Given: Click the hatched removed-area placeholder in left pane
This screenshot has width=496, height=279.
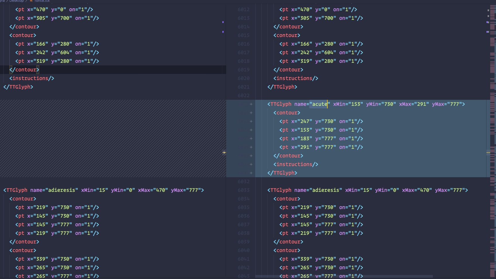Looking at the screenshot, I should (113, 138).
